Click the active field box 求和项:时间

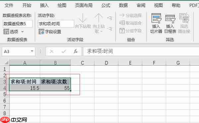[56, 24]
